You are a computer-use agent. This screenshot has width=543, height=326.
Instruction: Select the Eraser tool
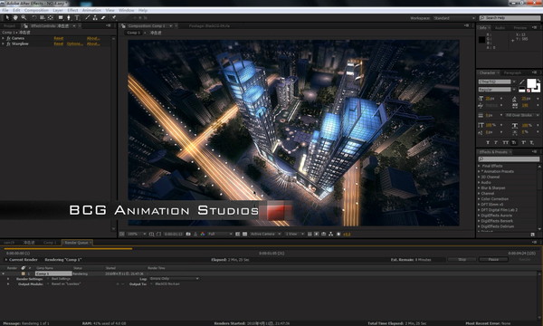point(103,18)
